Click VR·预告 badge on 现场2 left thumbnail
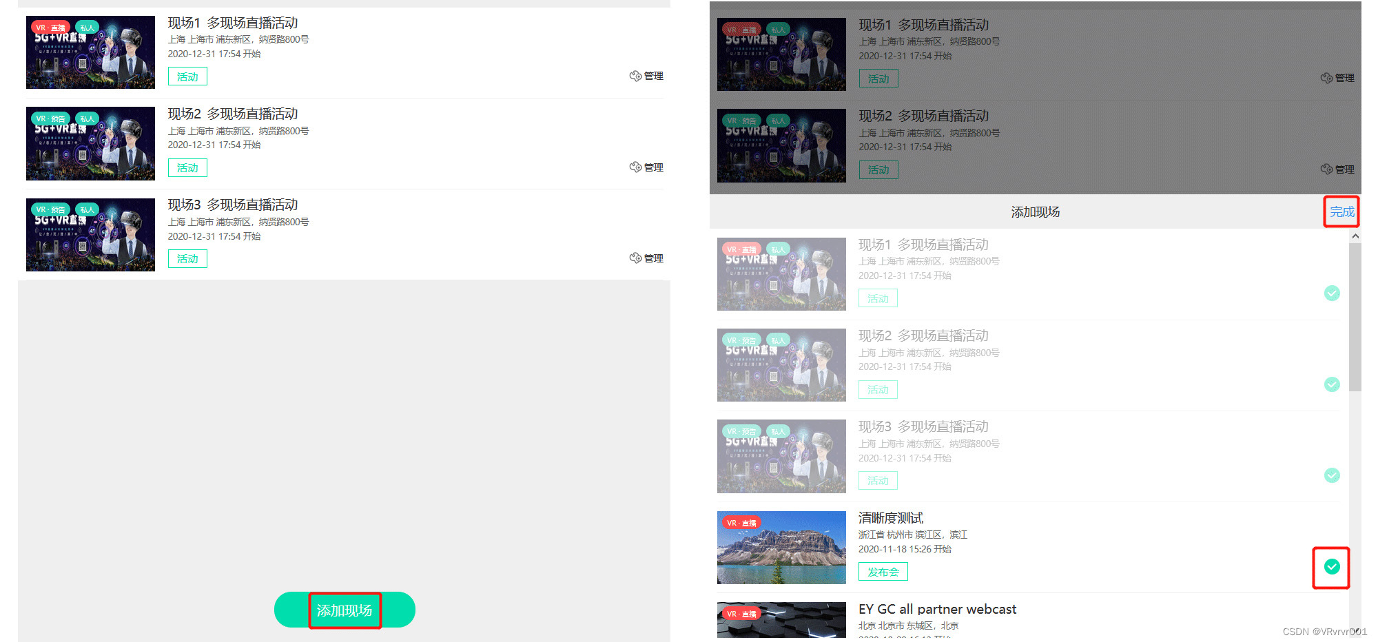The image size is (1378, 642). [51, 118]
